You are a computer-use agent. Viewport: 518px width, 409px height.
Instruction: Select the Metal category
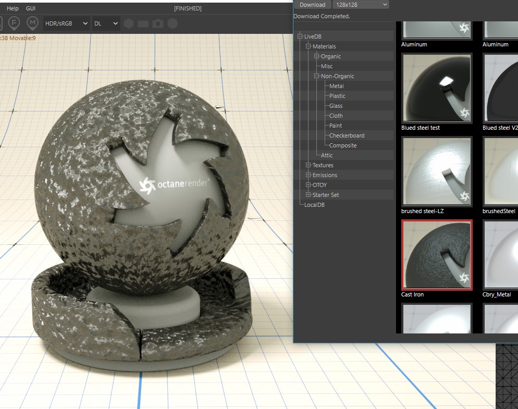point(336,86)
